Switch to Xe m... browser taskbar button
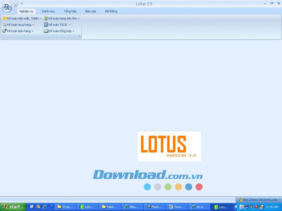 (x=199, y=207)
